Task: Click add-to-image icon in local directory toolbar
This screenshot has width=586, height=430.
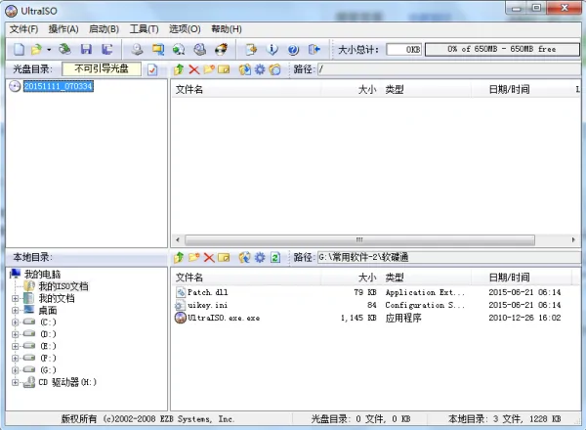Action: click(x=245, y=257)
